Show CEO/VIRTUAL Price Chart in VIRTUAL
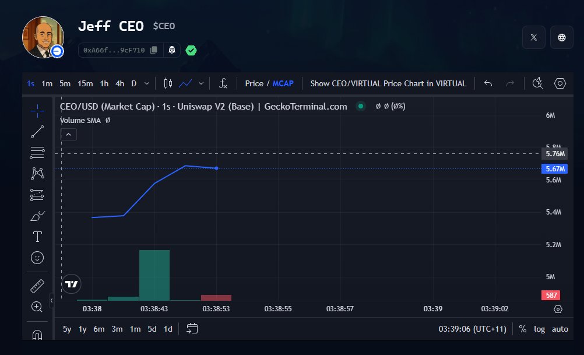This screenshot has height=355, width=584. click(x=388, y=83)
